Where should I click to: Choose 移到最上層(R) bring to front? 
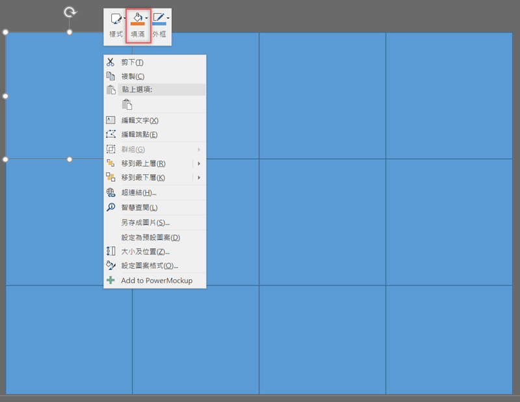[155, 164]
